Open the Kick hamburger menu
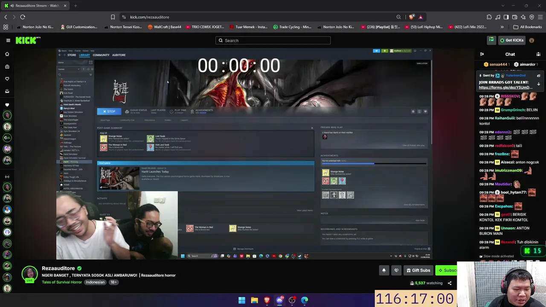 tap(8, 41)
